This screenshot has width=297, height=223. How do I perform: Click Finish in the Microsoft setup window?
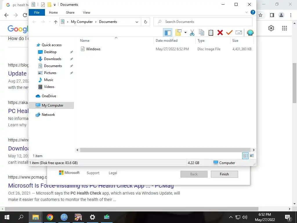[x=224, y=174]
